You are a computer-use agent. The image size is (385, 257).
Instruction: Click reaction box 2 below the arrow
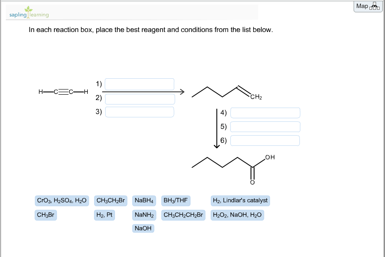point(139,99)
